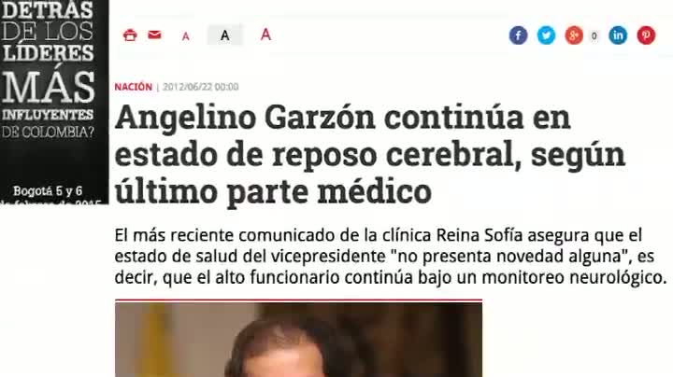Click the Google Plus share count
This screenshot has width=673, height=377.
[594, 36]
